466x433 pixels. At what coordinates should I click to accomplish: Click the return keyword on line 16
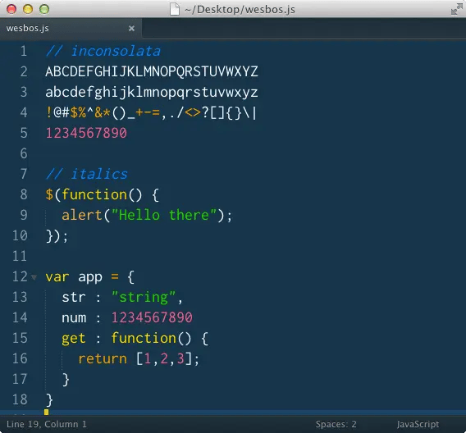pos(103,358)
